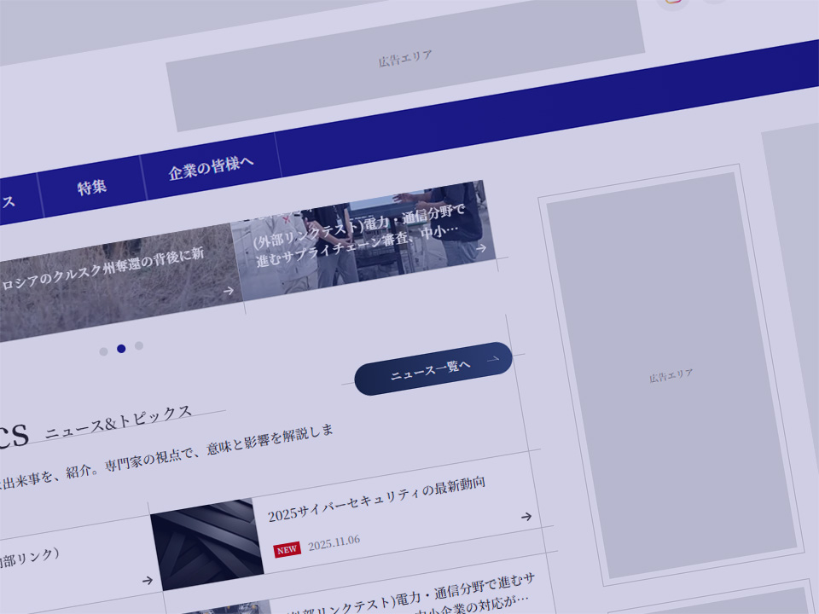This screenshot has height=614, width=819.
Task: Open the 特集 navigation menu item
Action: [92, 187]
